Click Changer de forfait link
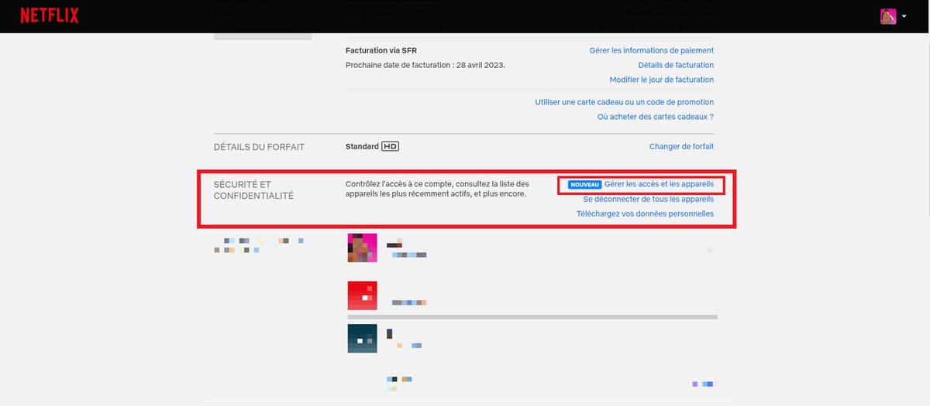Image resolution: width=930 pixels, height=406 pixels. point(681,146)
